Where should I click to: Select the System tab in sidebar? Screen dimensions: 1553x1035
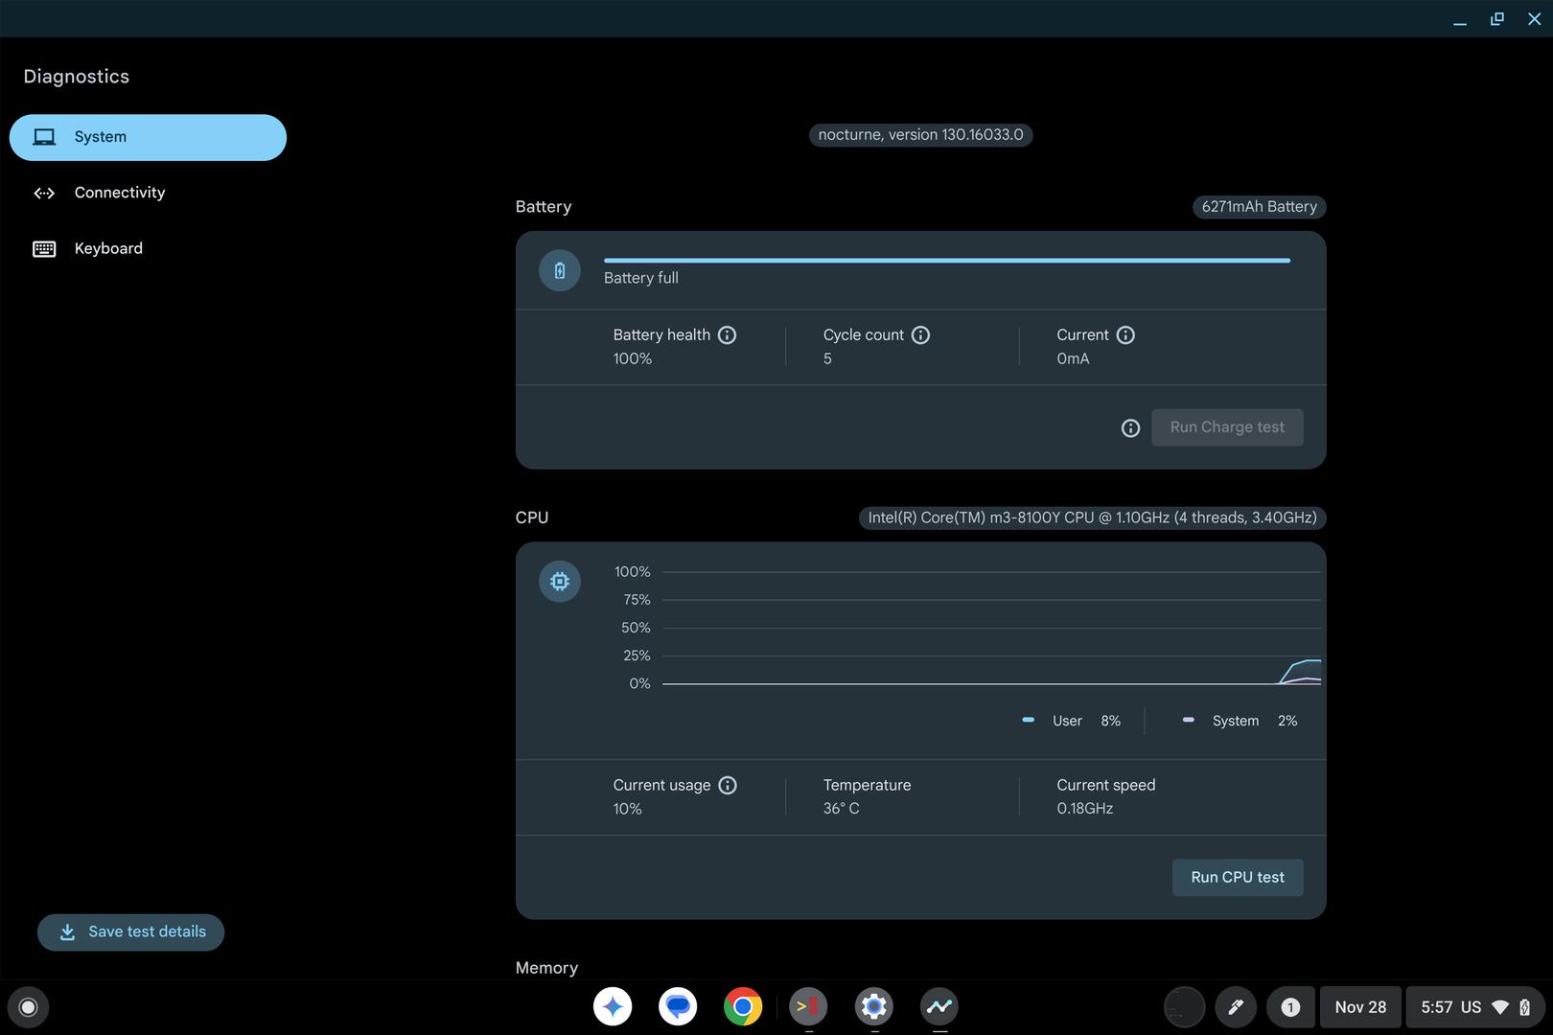point(148,137)
